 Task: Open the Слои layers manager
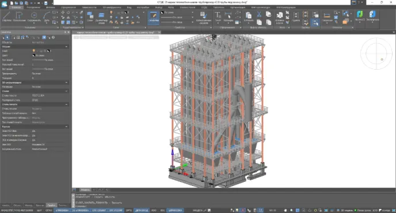coord(90,17)
